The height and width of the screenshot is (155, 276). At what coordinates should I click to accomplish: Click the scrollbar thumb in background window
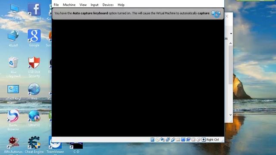tap(231, 65)
